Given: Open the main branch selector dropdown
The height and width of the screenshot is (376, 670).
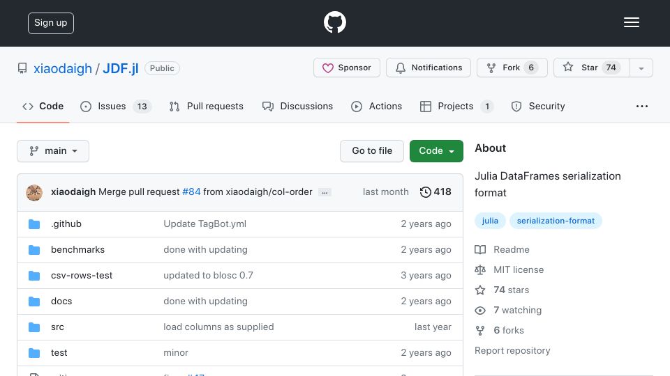Looking at the screenshot, I should click(x=53, y=151).
